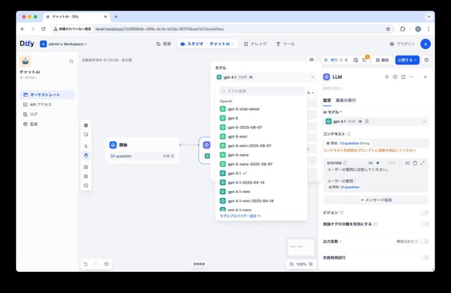451x293 pixels.
Task: Click the add-block plus icon in the toolbar
Action: pos(86,125)
